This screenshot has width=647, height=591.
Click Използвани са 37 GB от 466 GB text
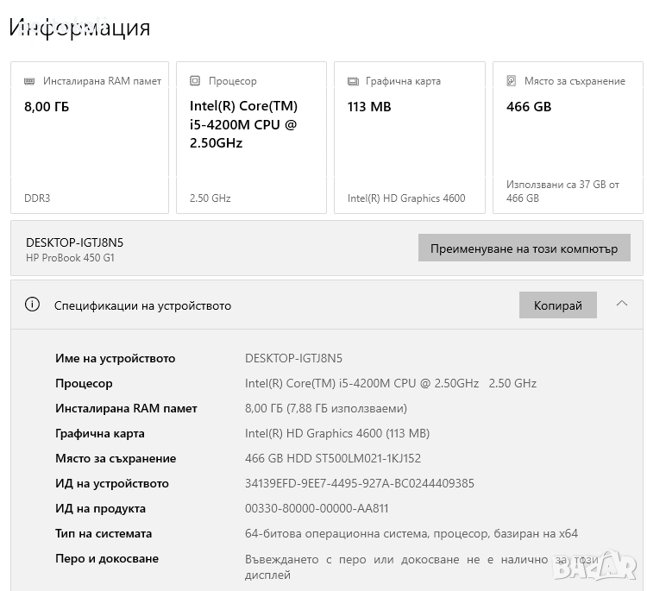[x=562, y=192]
